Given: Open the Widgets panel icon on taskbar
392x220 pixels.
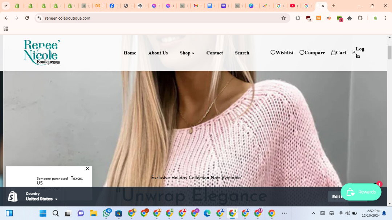Looking at the screenshot, I should pyautogui.click(x=9, y=213).
